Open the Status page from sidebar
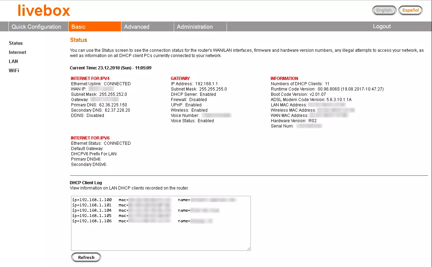 coord(15,43)
